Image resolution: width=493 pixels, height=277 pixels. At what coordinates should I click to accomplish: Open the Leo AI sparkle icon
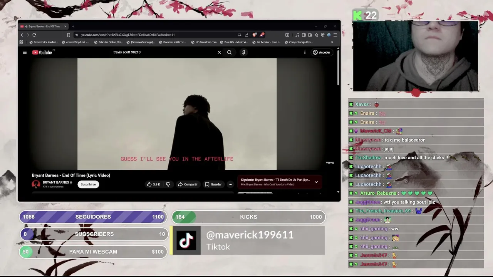(x=316, y=35)
